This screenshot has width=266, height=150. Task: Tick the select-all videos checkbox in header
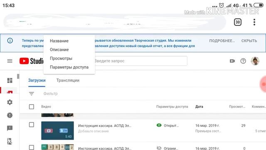click(32, 107)
